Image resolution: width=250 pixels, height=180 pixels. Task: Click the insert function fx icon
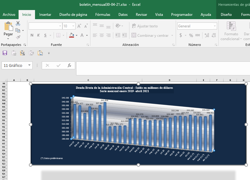tap(69, 65)
